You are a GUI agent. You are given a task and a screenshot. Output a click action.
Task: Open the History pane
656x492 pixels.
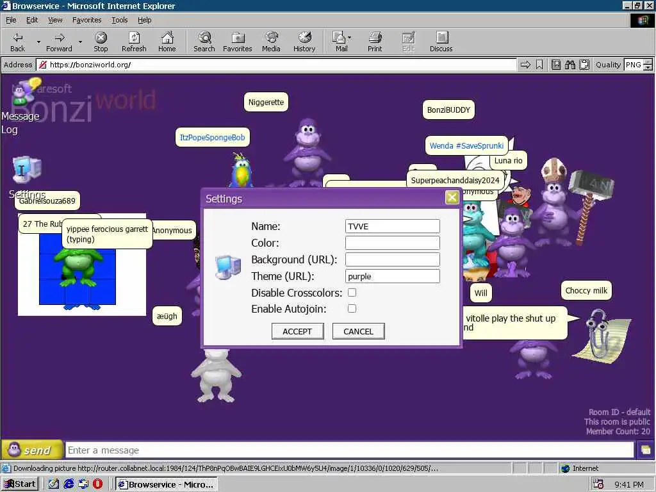(304, 42)
